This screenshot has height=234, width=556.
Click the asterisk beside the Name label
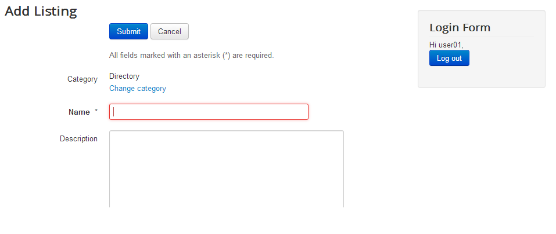click(96, 112)
